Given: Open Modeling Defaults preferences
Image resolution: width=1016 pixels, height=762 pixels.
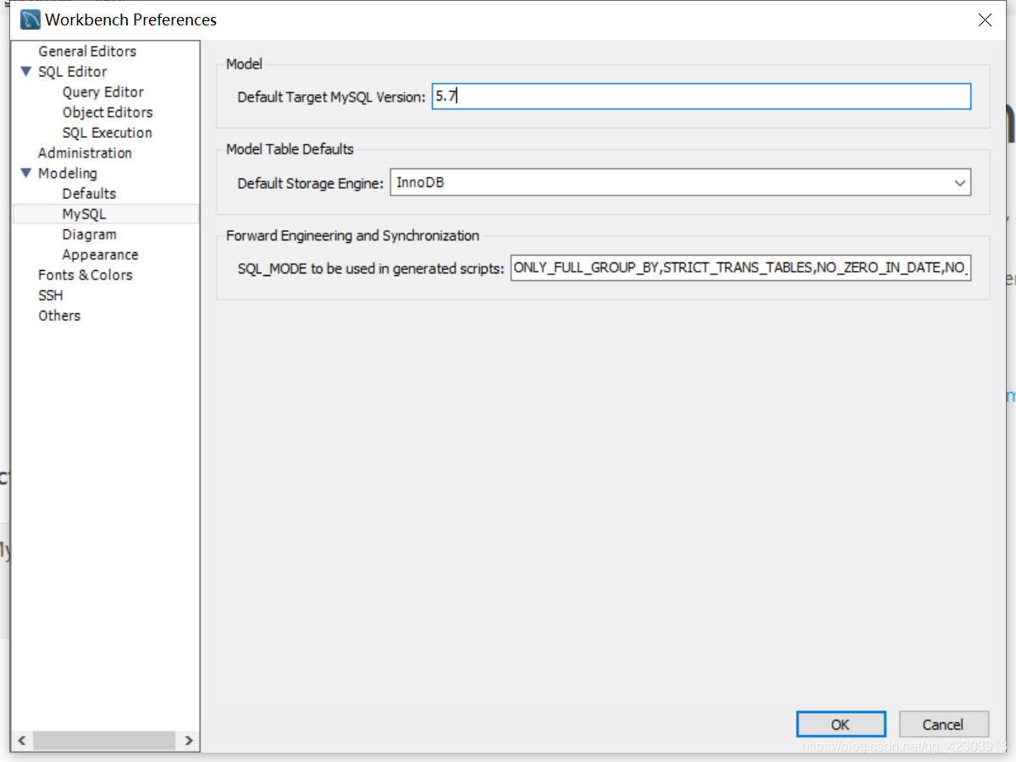Looking at the screenshot, I should point(89,194).
